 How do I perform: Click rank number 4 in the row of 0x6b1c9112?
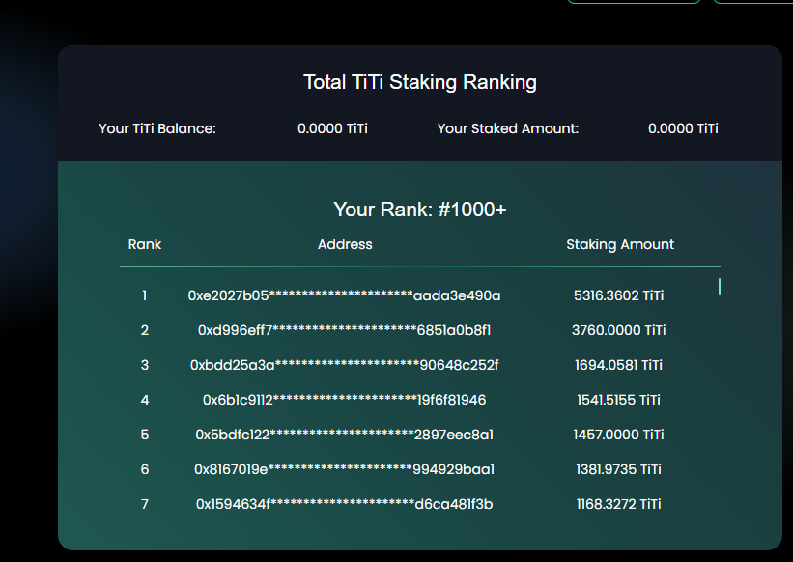pyautogui.click(x=145, y=401)
